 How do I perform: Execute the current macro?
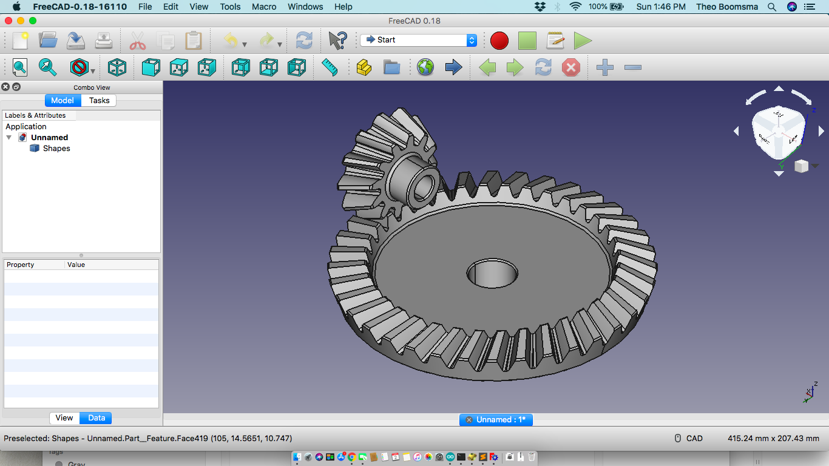(x=583, y=41)
